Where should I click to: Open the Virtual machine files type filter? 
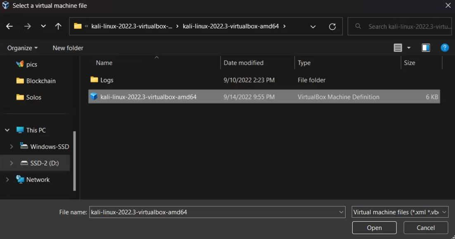point(400,212)
